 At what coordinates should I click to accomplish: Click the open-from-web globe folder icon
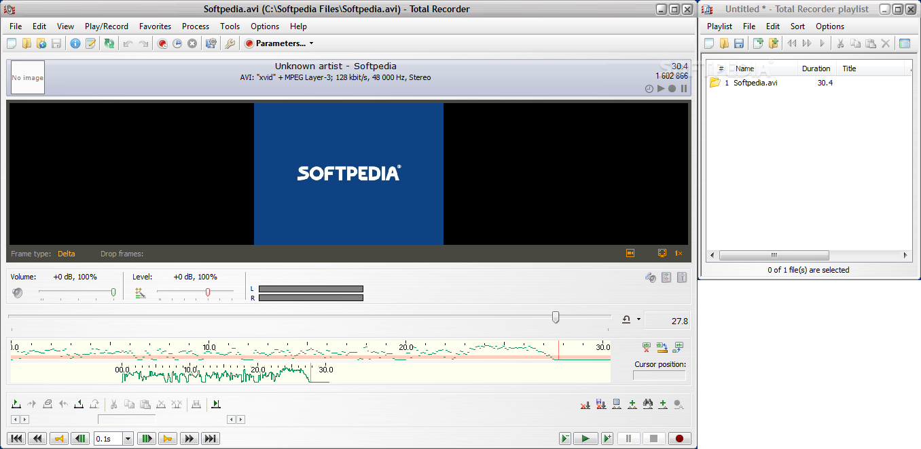(x=41, y=43)
